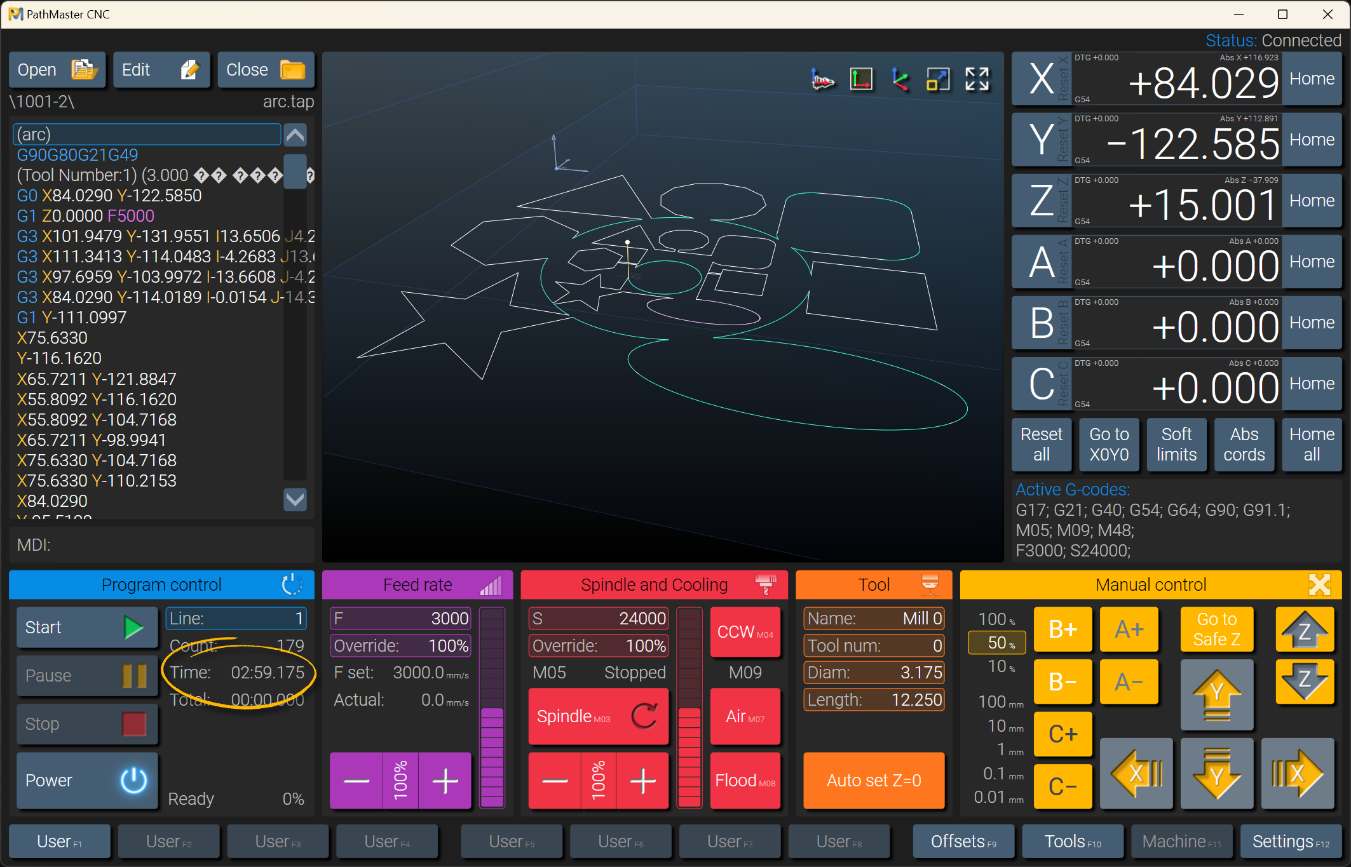Click the fullscreen arrows icon in the viewport

(x=977, y=80)
